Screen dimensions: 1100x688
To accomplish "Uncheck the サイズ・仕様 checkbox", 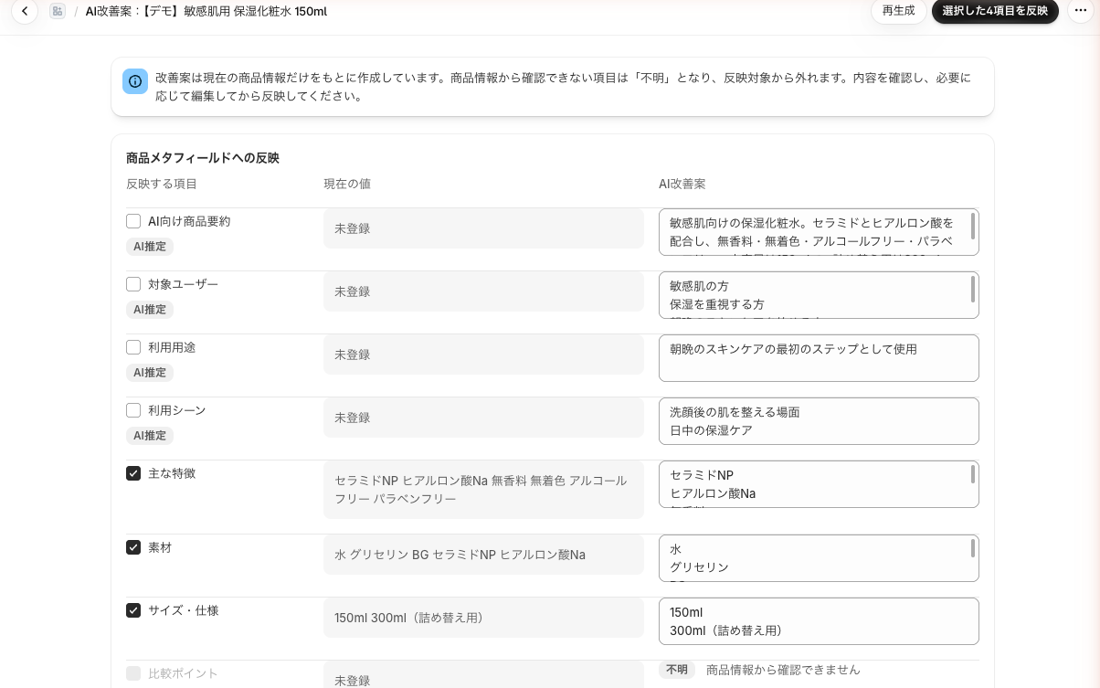I will coord(133,610).
